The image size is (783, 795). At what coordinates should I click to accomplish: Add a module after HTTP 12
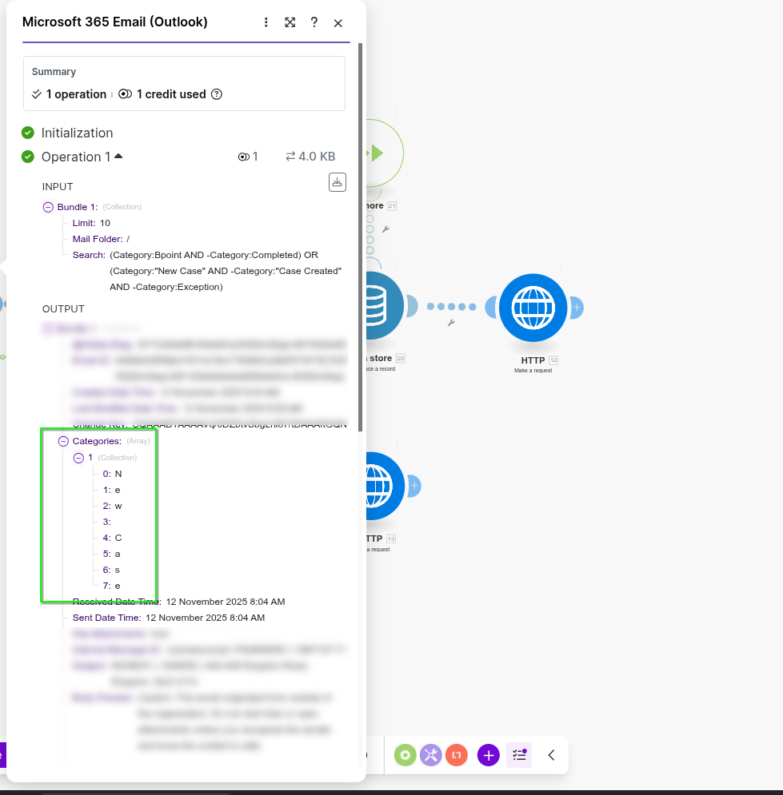[577, 308]
